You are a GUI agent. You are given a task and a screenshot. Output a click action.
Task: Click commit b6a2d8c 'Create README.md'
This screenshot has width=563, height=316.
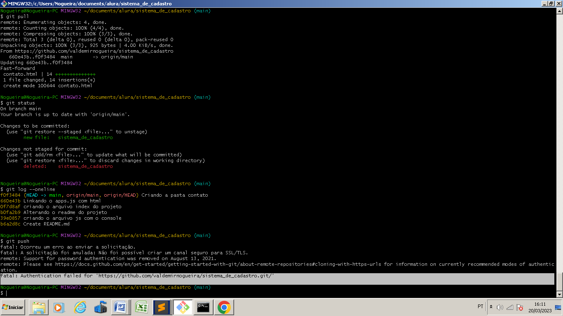35,224
